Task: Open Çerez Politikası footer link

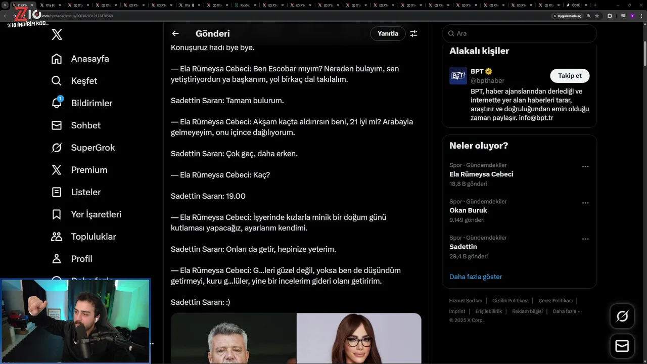Action: point(556,301)
